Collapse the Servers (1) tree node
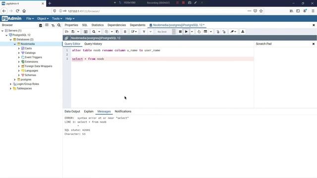Screen dimensions: 317x178 [2, 31]
